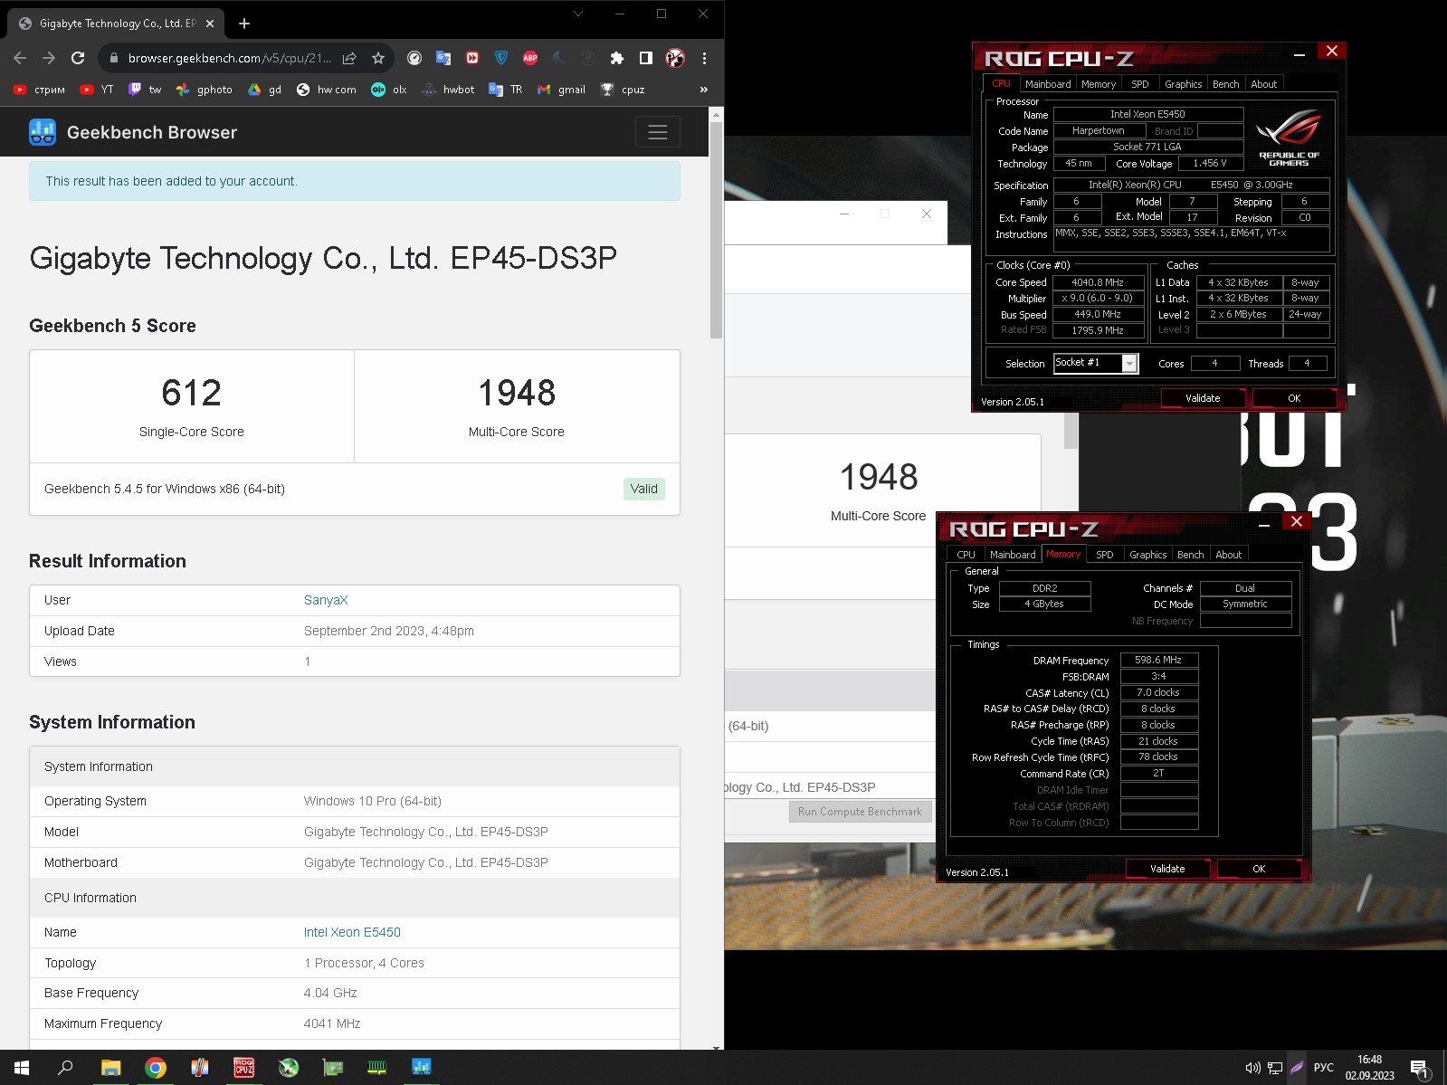The width and height of the screenshot is (1447, 1085).
Task: Open the volume control in system tray
Action: click(1252, 1068)
